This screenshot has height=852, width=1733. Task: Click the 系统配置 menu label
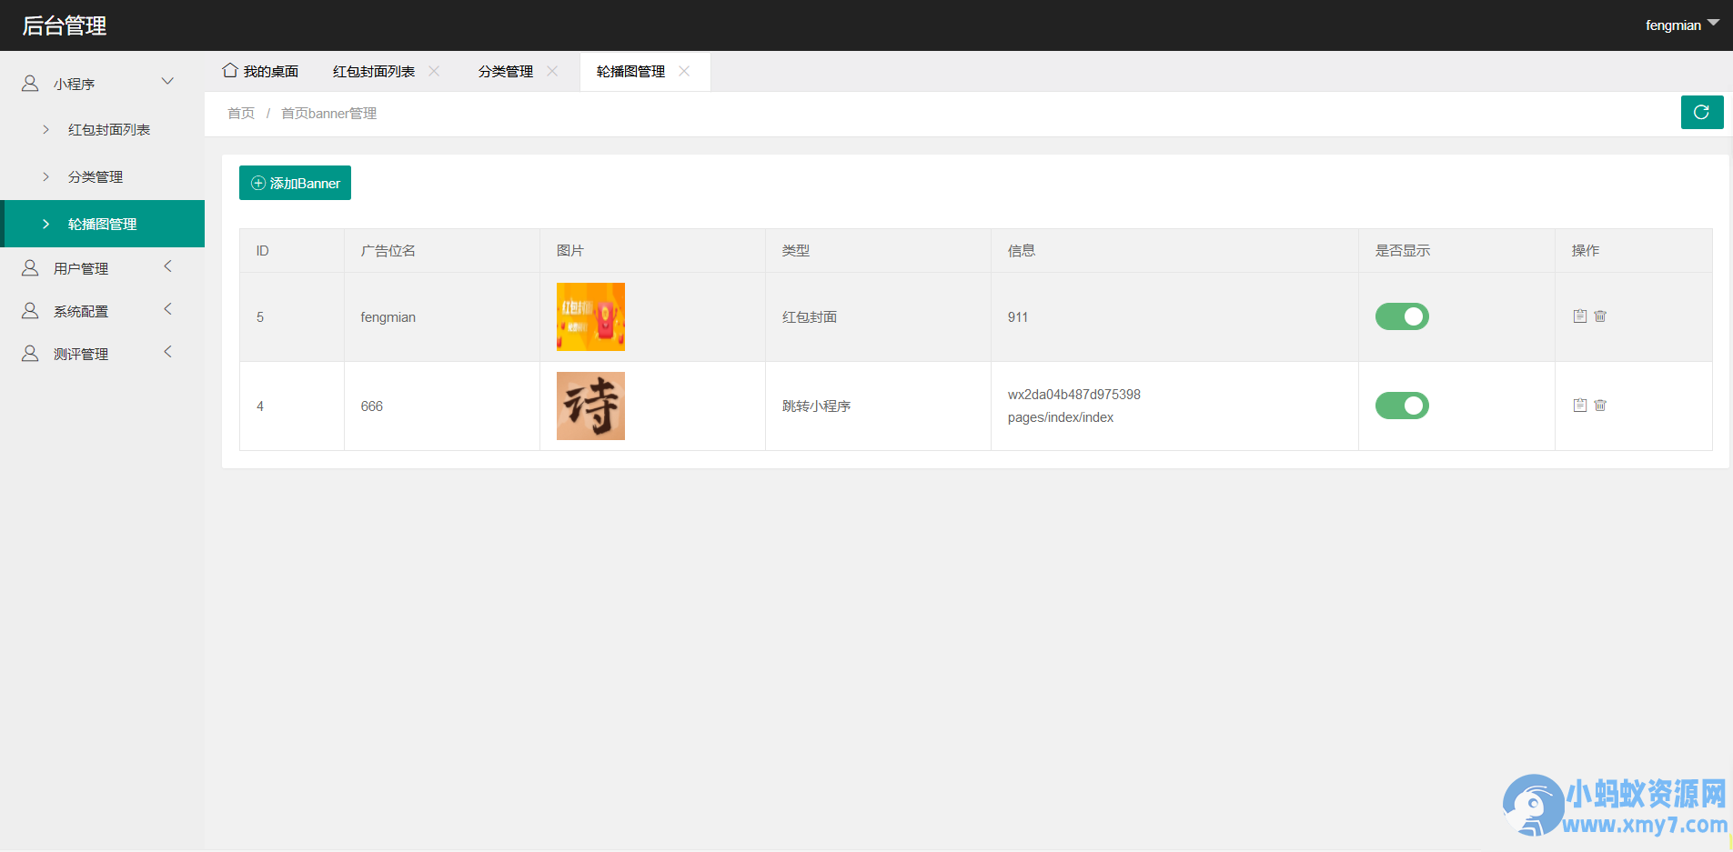click(81, 311)
